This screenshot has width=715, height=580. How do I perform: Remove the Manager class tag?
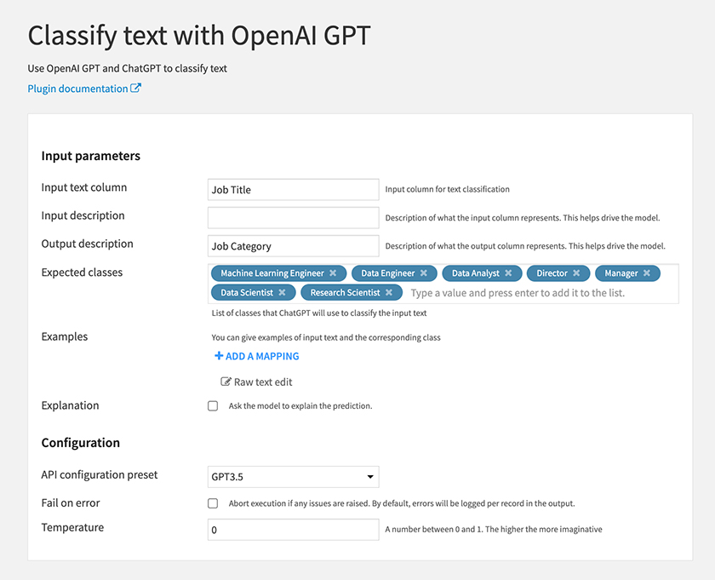[647, 273]
